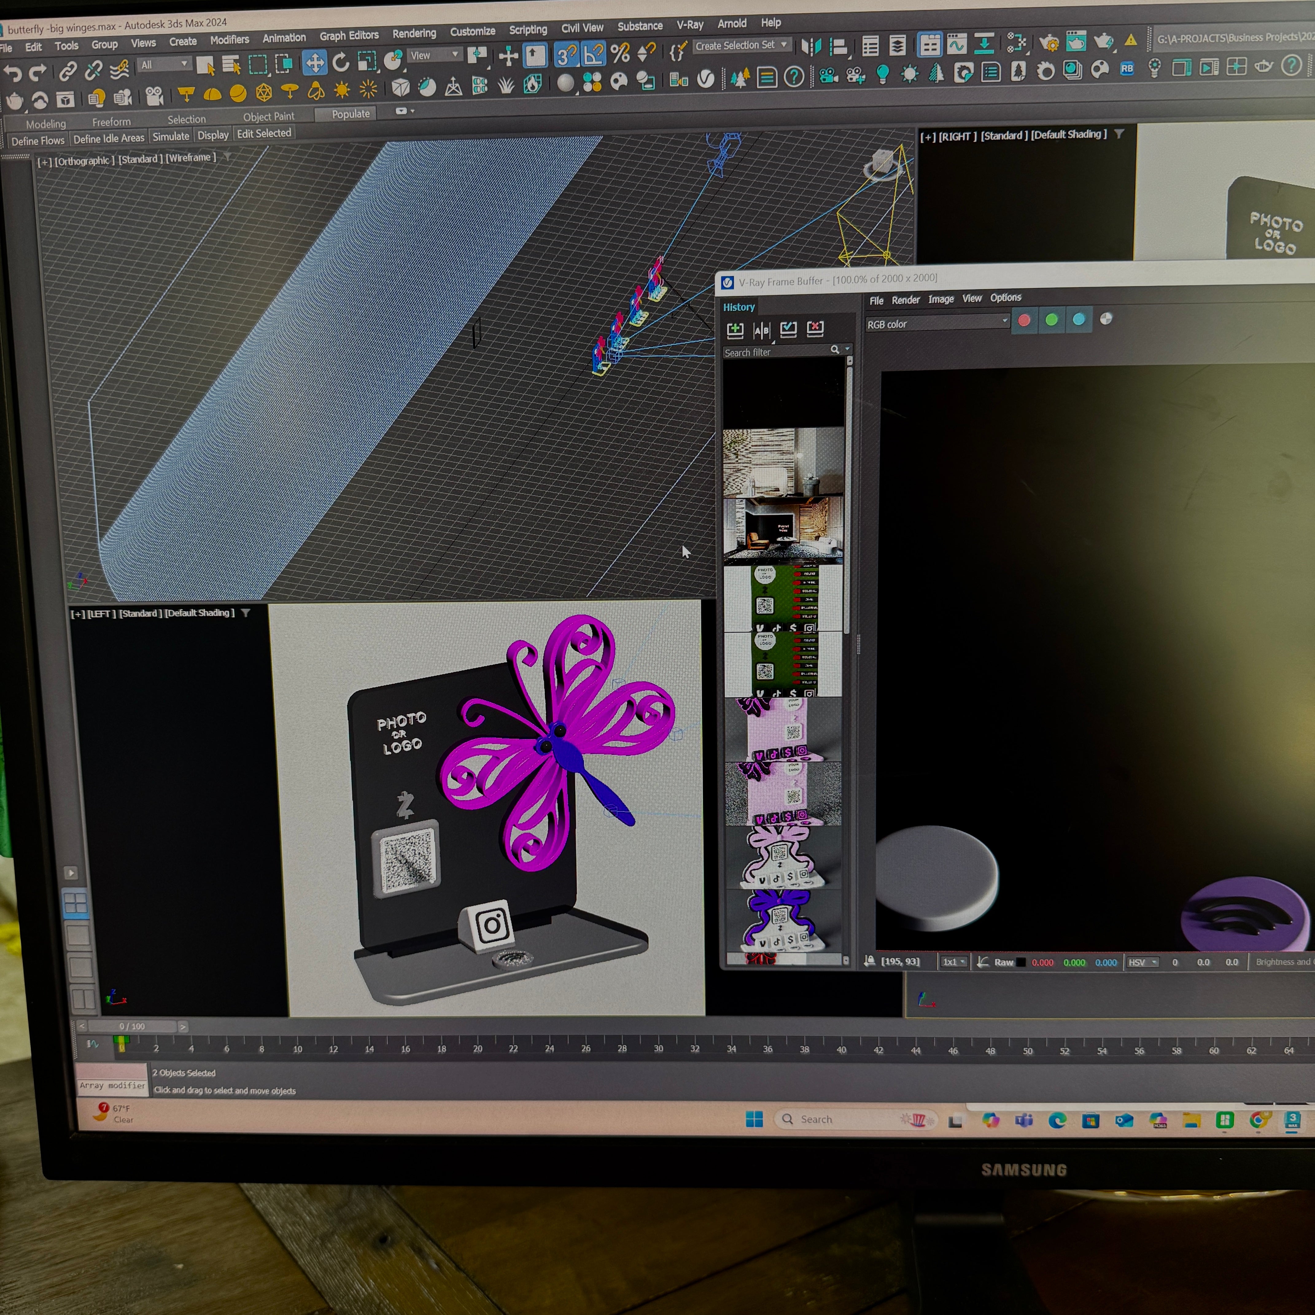
Task: Activate the Select Object cursor tool
Action: tap(206, 65)
